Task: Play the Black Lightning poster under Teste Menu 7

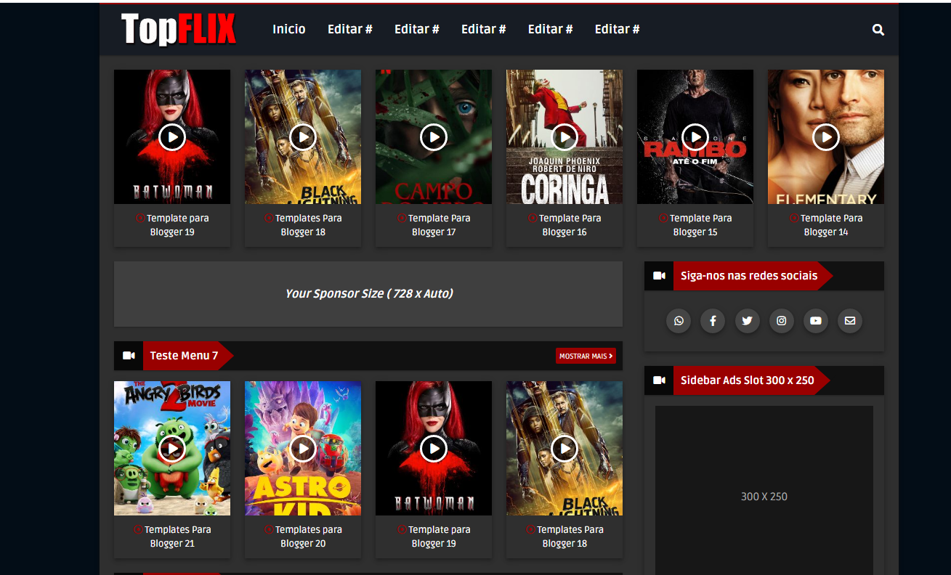Action: click(564, 449)
